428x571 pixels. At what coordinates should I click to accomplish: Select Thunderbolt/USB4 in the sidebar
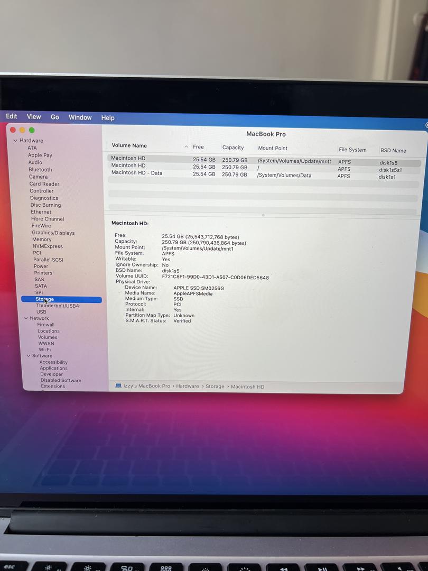point(58,306)
